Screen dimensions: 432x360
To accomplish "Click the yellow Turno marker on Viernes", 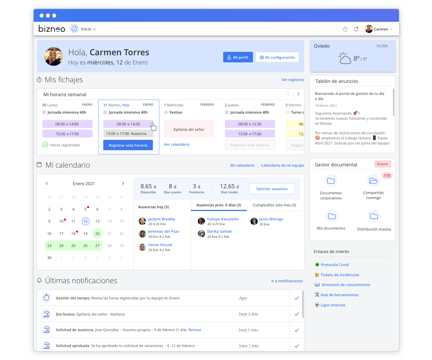I will click(x=287, y=112).
